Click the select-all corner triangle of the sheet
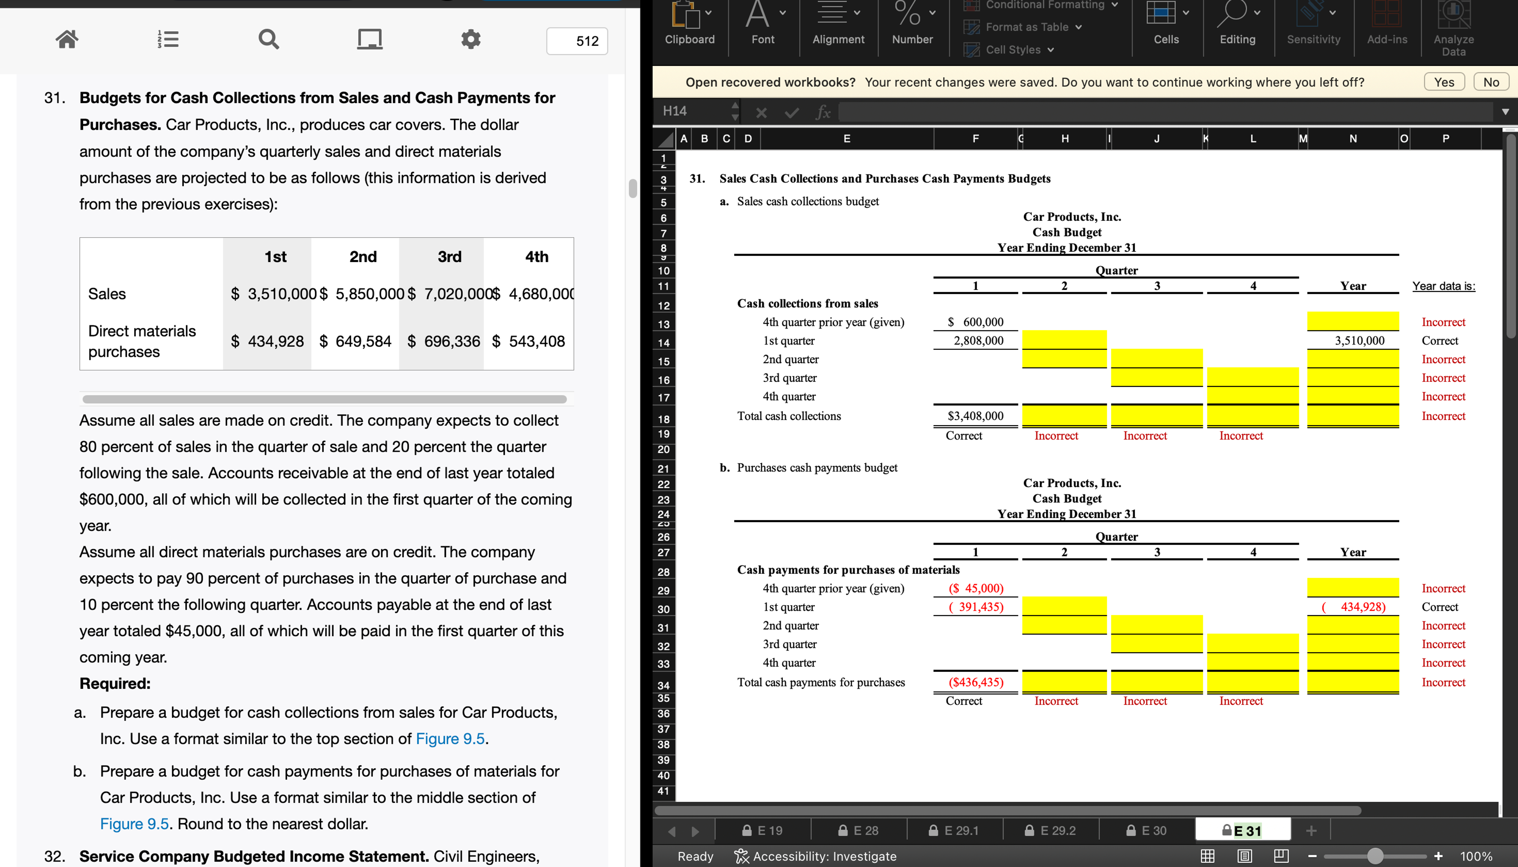Viewport: 1518px width, 867px height. pyautogui.click(x=664, y=139)
